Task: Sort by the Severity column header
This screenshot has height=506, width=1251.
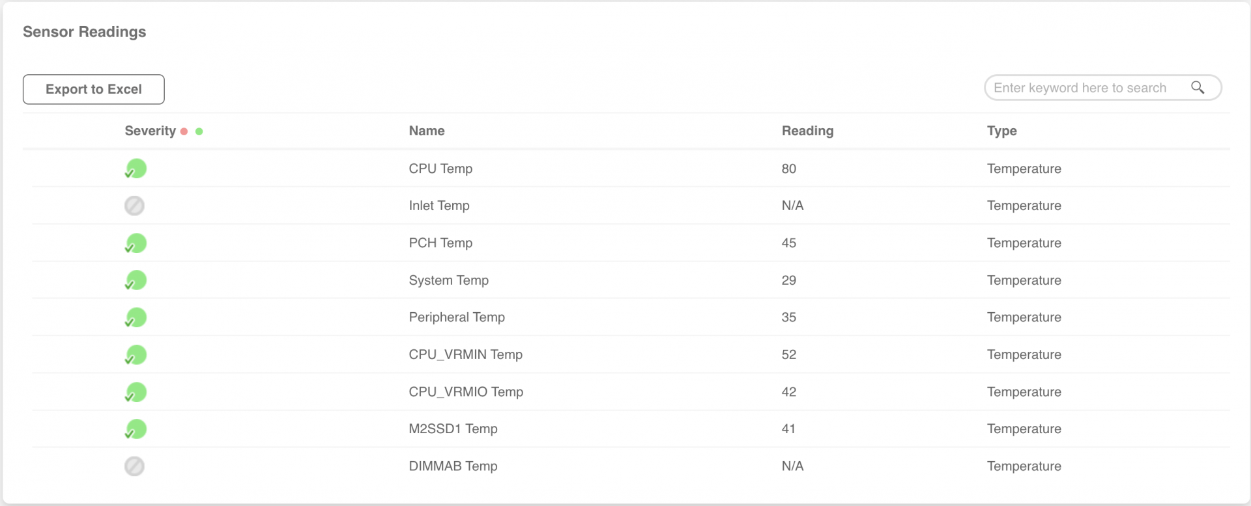Action: 150,131
